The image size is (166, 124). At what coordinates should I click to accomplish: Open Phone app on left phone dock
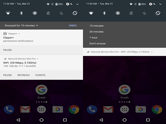coord(9,109)
